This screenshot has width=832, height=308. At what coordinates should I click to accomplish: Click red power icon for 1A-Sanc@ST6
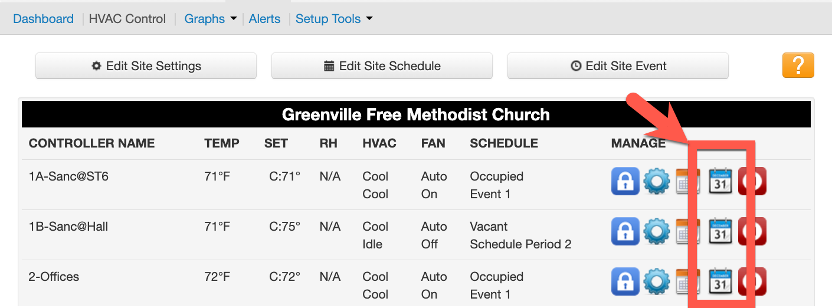756,181
